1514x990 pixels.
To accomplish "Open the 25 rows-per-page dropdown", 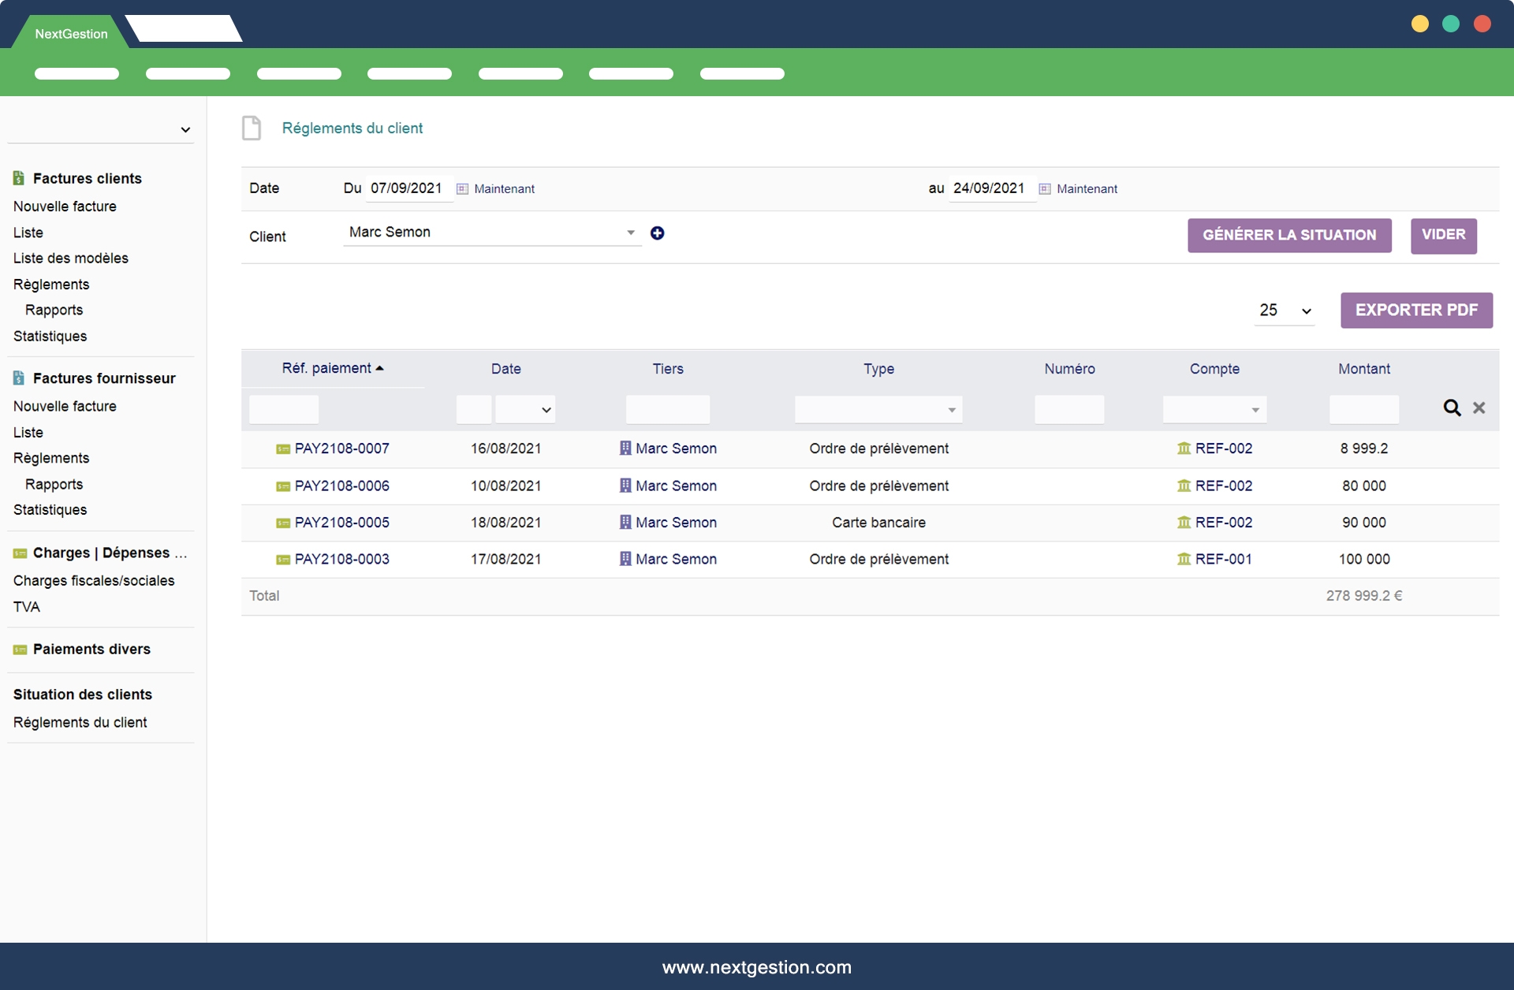I will coord(1285,311).
